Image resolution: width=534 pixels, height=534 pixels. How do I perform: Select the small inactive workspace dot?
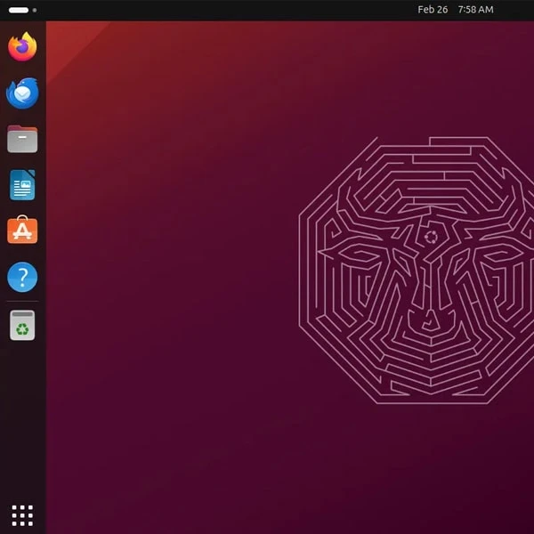[x=35, y=10]
